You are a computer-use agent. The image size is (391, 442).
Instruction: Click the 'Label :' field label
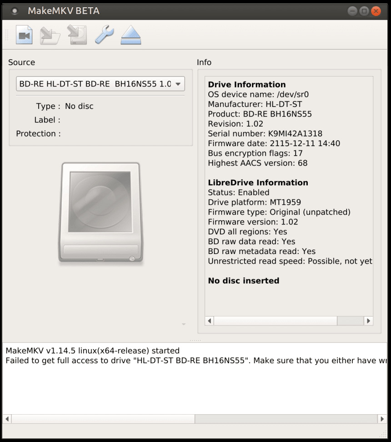tap(47, 120)
